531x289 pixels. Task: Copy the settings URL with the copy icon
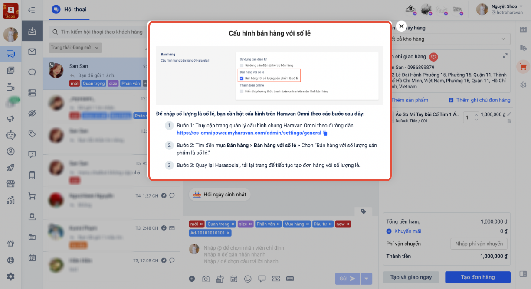[x=325, y=133]
